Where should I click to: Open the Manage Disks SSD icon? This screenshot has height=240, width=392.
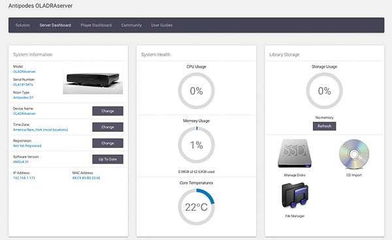point(295,153)
